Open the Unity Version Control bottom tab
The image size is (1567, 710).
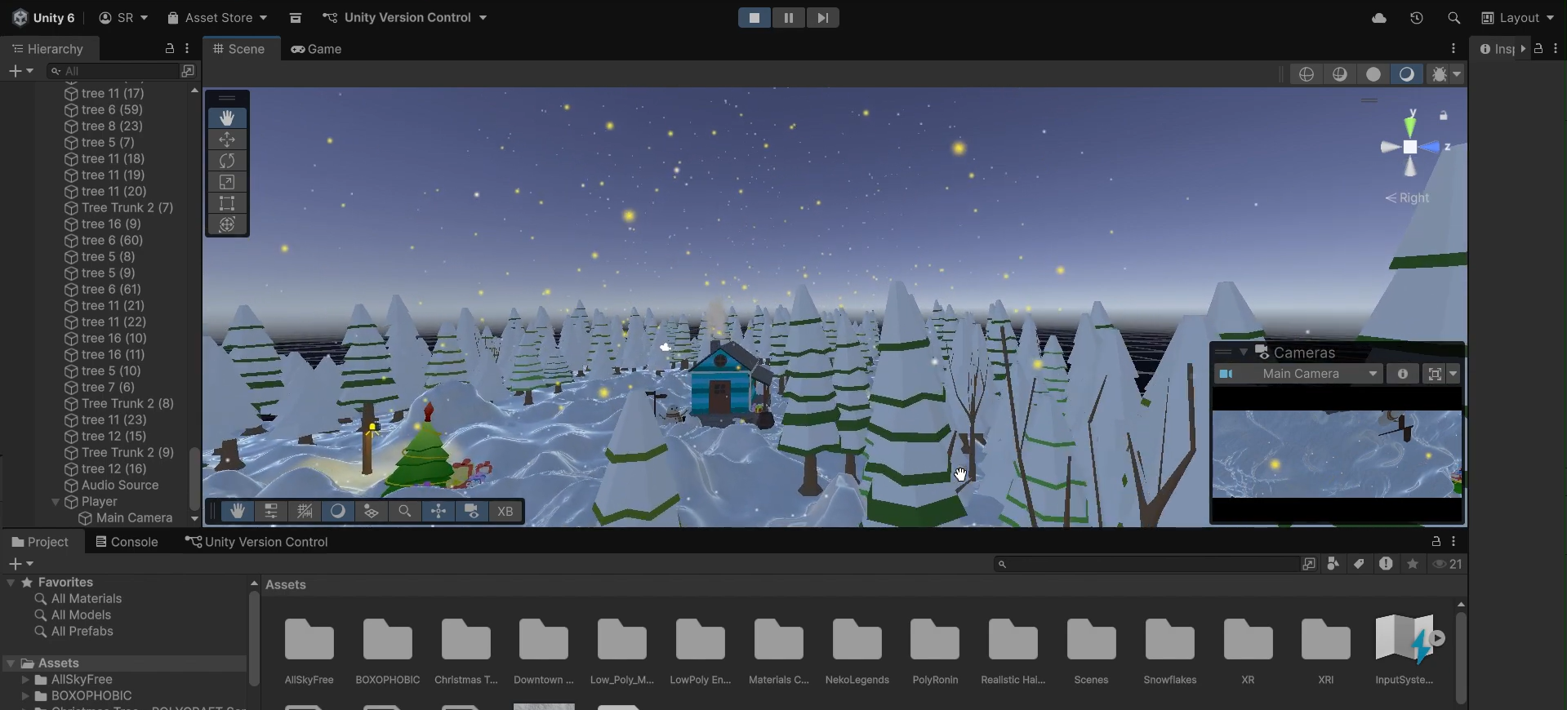click(256, 542)
